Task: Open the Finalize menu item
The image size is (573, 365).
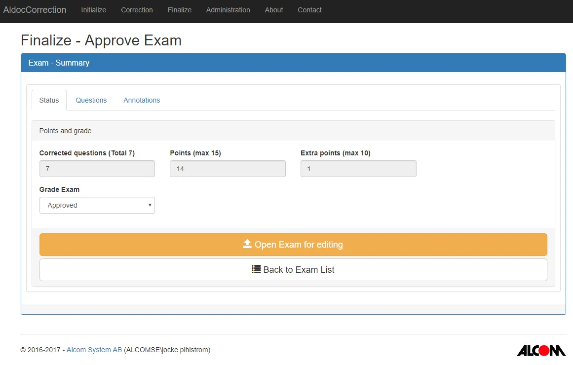Action: click(x=180, y=10)
